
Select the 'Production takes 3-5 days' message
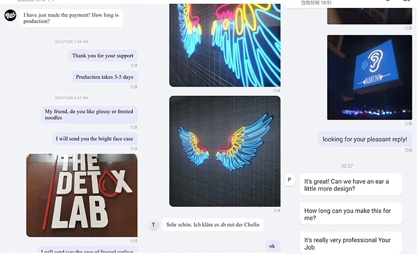(x=104, y=77)
